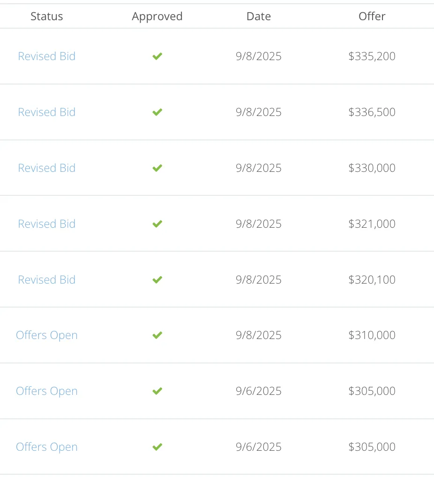The width and height of the screenshot is (434, 478).
Task: Click the green checkmark beside the $335,200 offer
Action: click(x=157, y=56)
